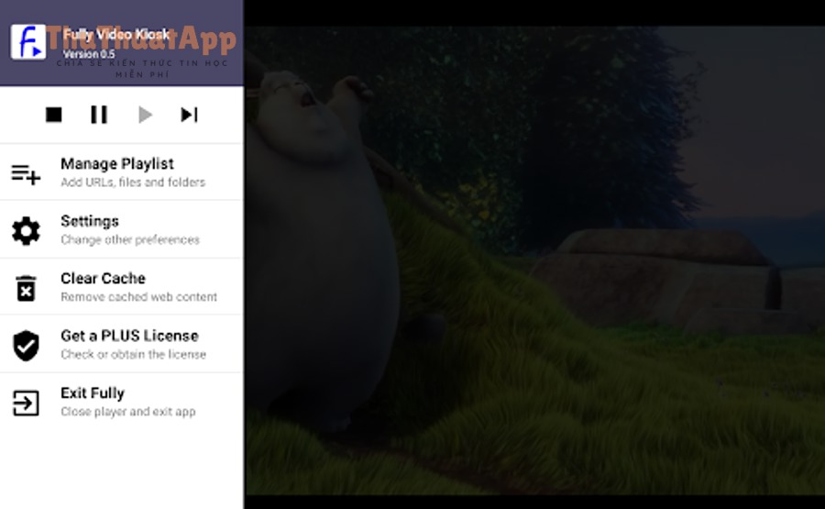
Task: Select Exit Fully to close app
Action: (x=122, y=402)
